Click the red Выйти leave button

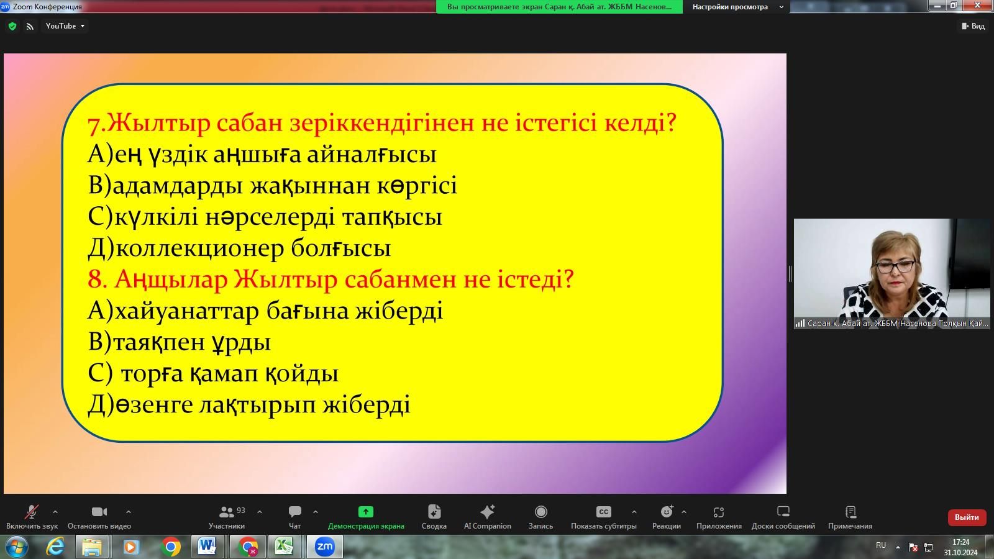point(967,517)
